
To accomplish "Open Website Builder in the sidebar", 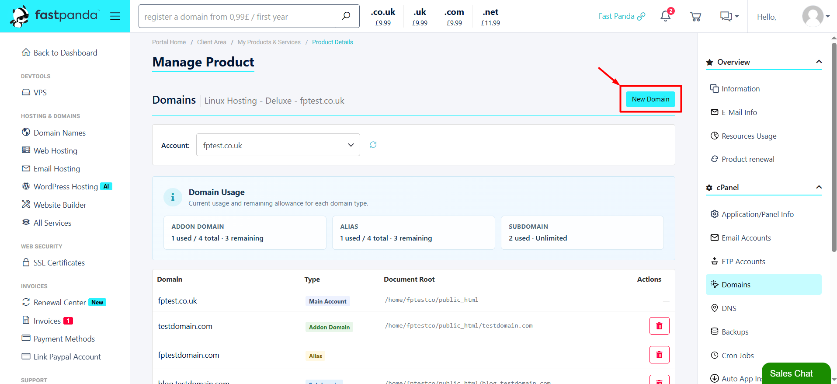I will tap(54, 205).
